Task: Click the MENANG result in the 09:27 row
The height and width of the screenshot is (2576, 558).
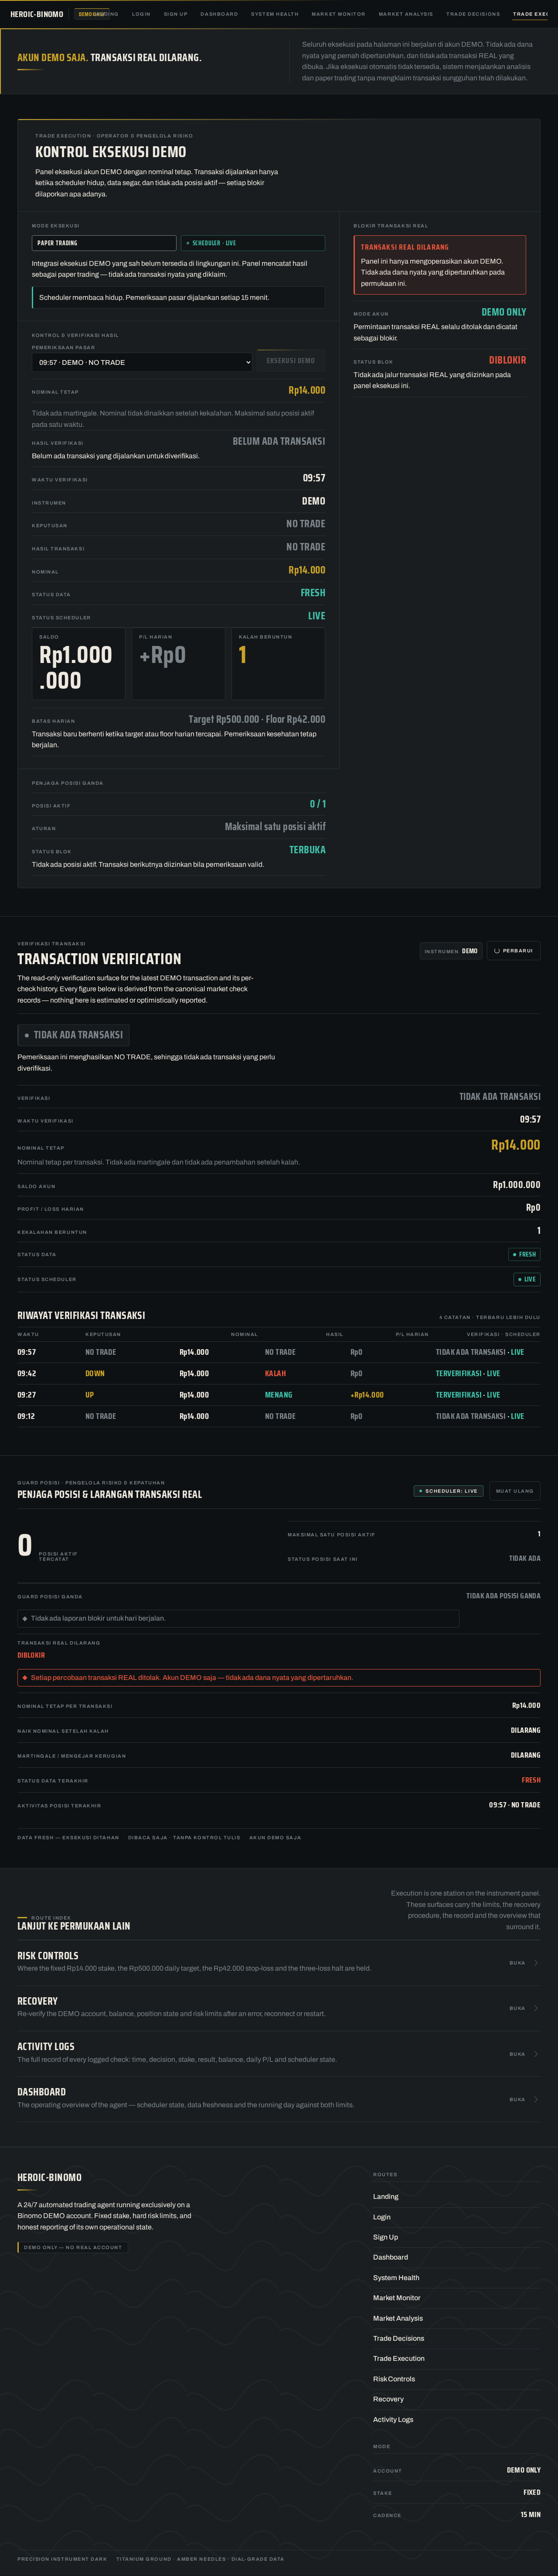Action: (279, 1395)
